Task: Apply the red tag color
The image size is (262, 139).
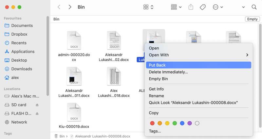Action: click(152, 123)
